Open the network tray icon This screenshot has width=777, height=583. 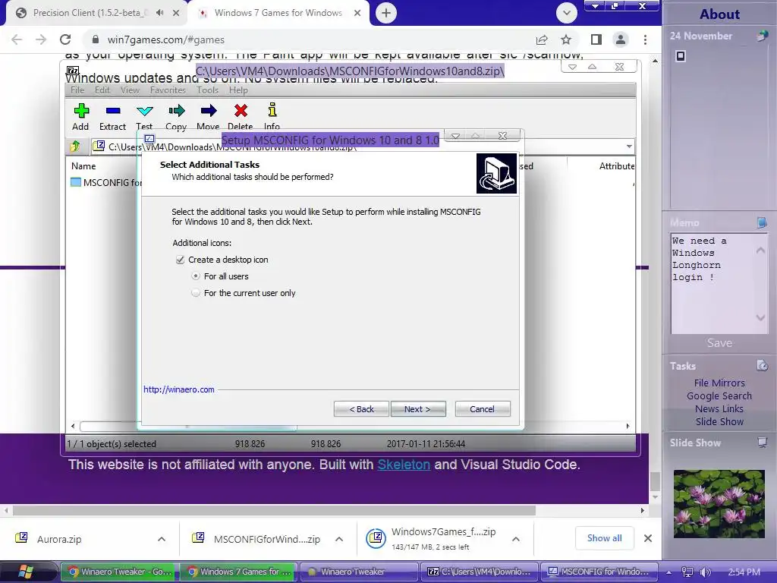(x=687, y=572)
